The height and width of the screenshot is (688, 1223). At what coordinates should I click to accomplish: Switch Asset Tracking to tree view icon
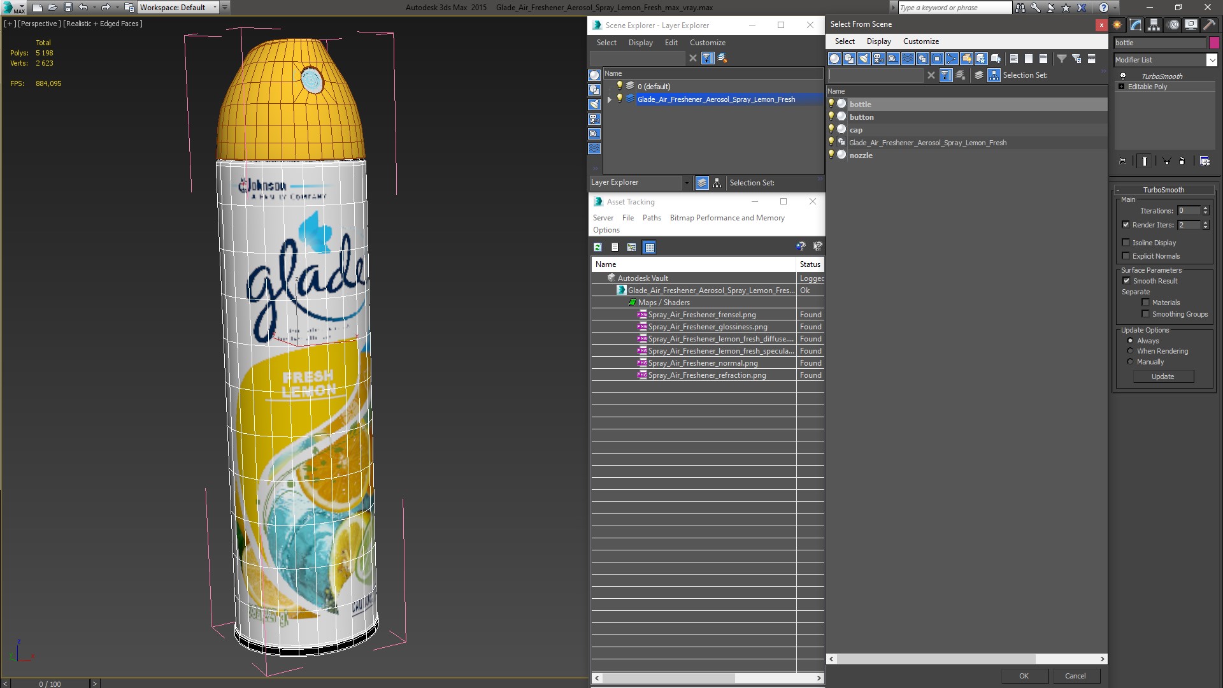coord(631,247)
